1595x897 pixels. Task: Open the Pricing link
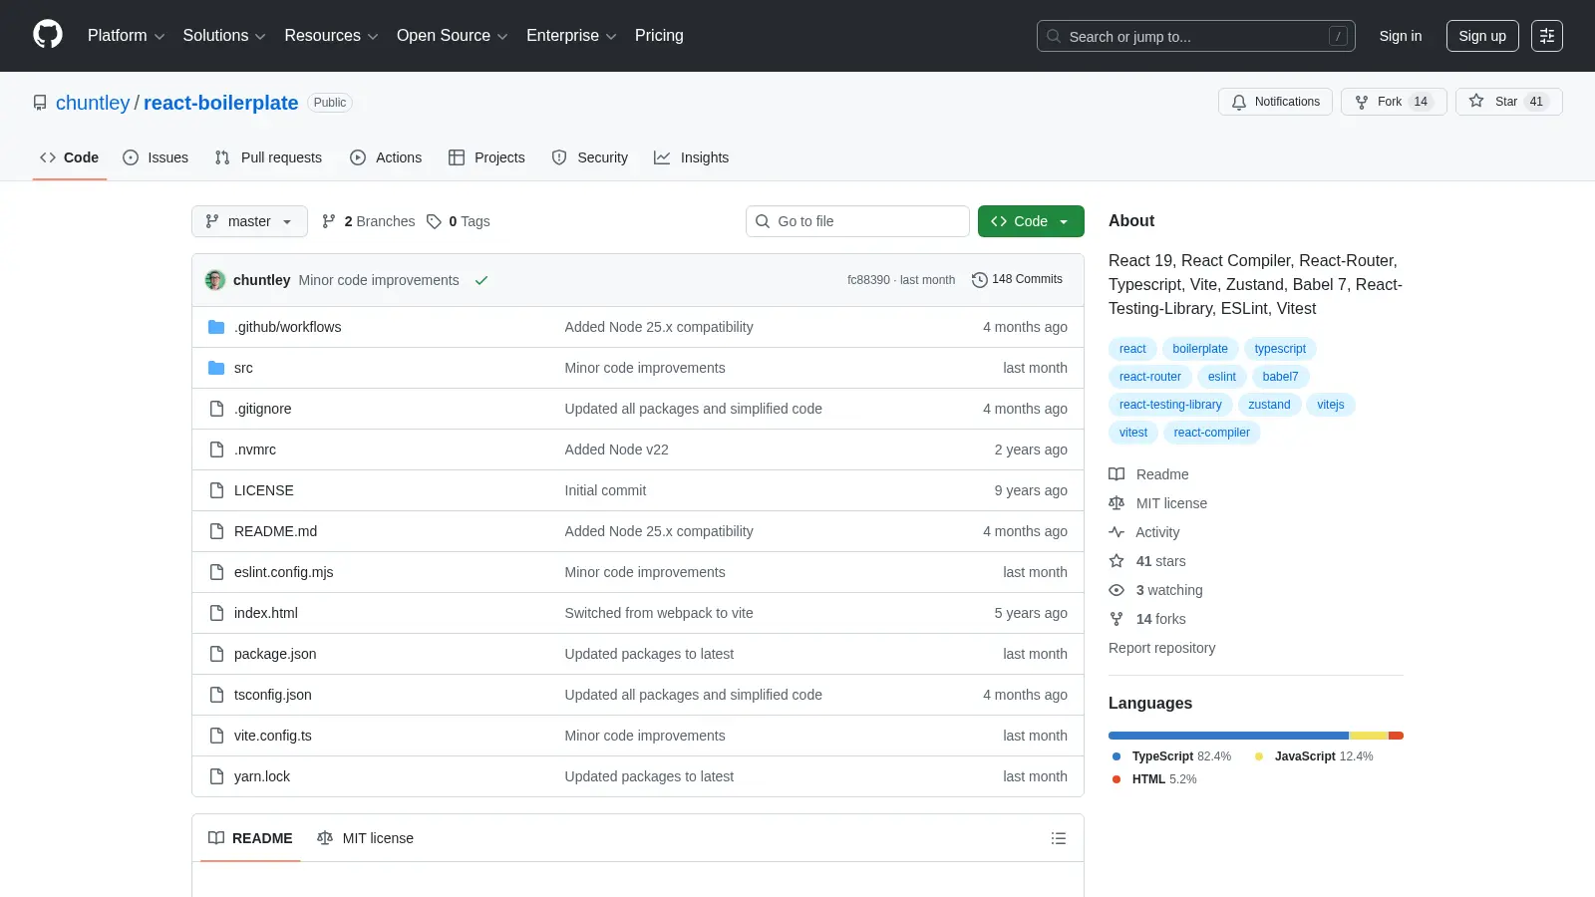659,36
